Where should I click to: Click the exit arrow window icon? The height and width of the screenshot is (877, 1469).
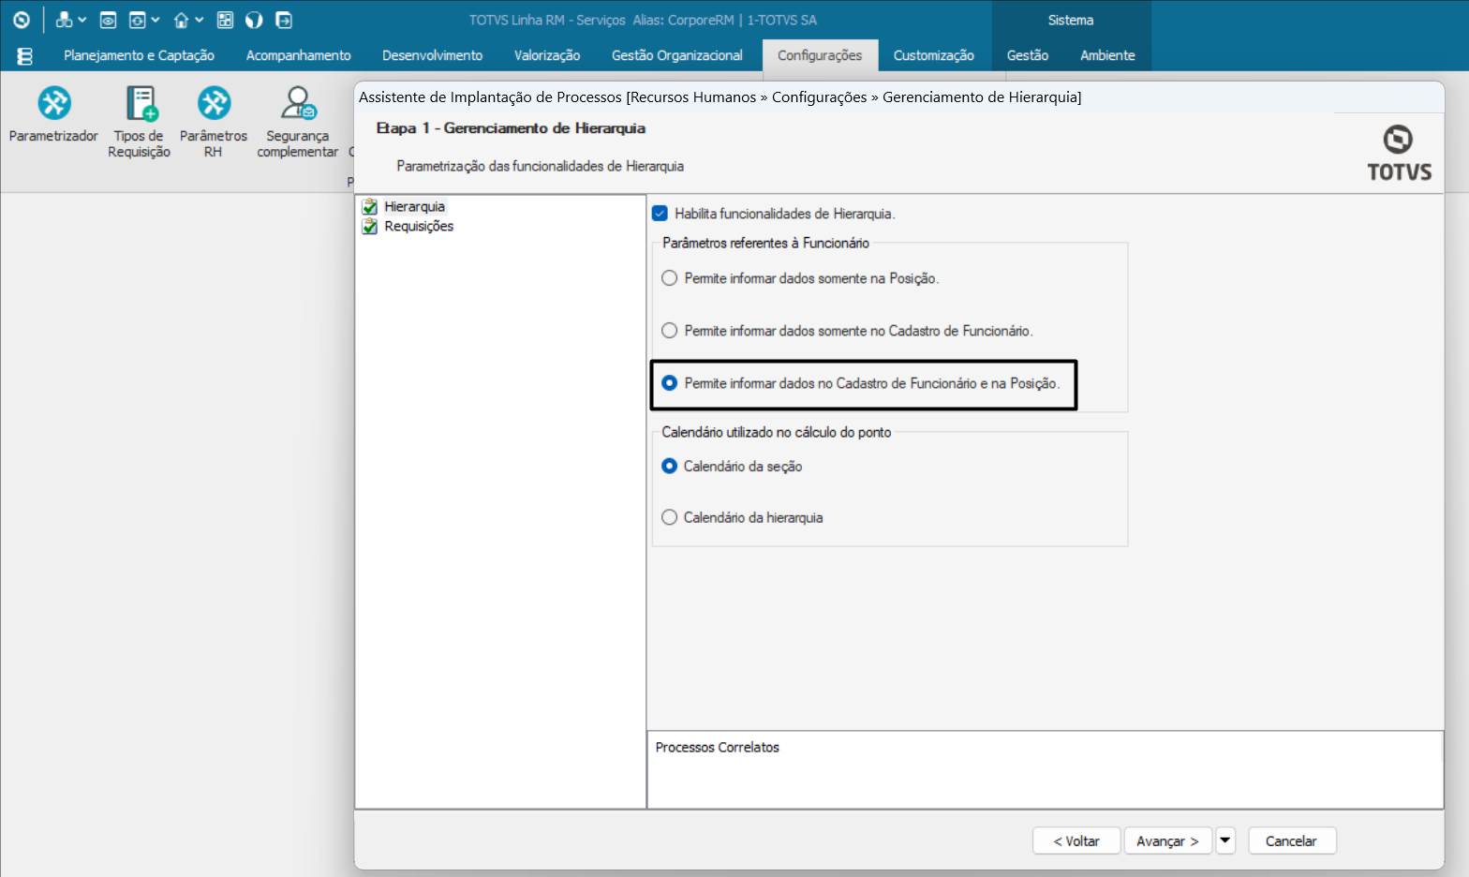(284, 20)
